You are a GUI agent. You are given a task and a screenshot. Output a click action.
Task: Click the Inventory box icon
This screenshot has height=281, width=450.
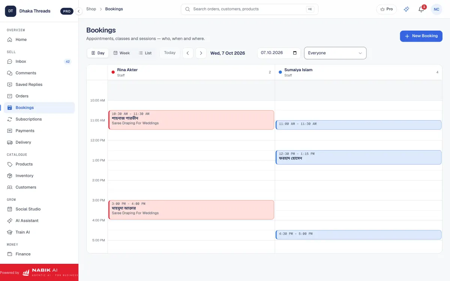coord(10,176)
